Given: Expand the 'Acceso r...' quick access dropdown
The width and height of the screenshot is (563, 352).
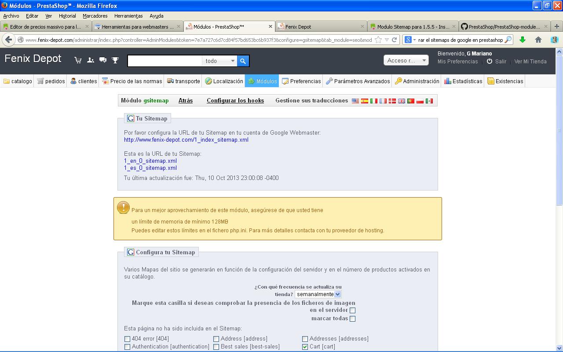Looking at the screenshot, I should [406, 60].
